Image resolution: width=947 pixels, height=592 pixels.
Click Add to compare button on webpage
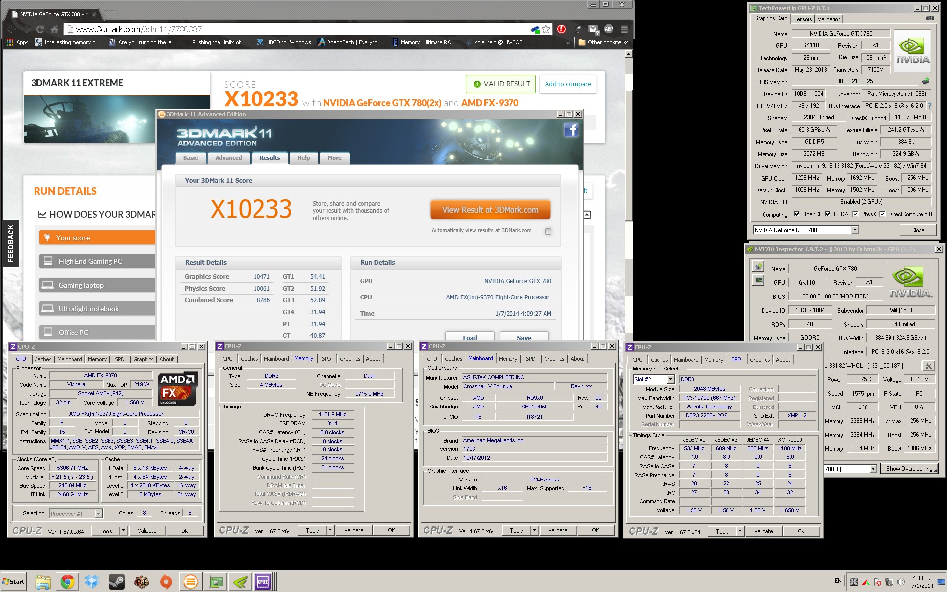[x=568, y=84]
